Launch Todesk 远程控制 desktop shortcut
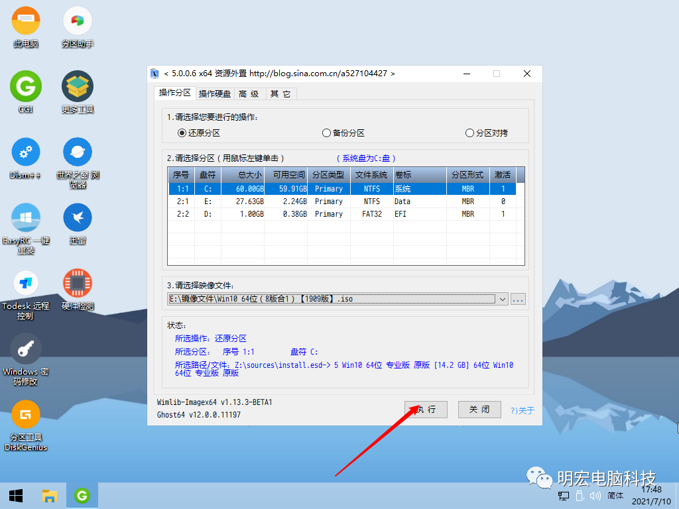This screenshot has height=509, width=679. point(26,295)
